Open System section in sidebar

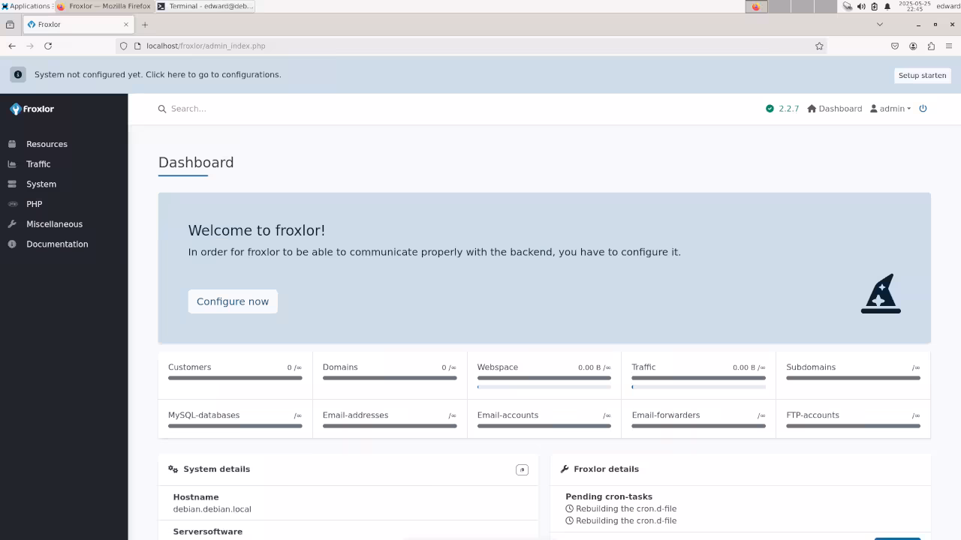(41, 184)
